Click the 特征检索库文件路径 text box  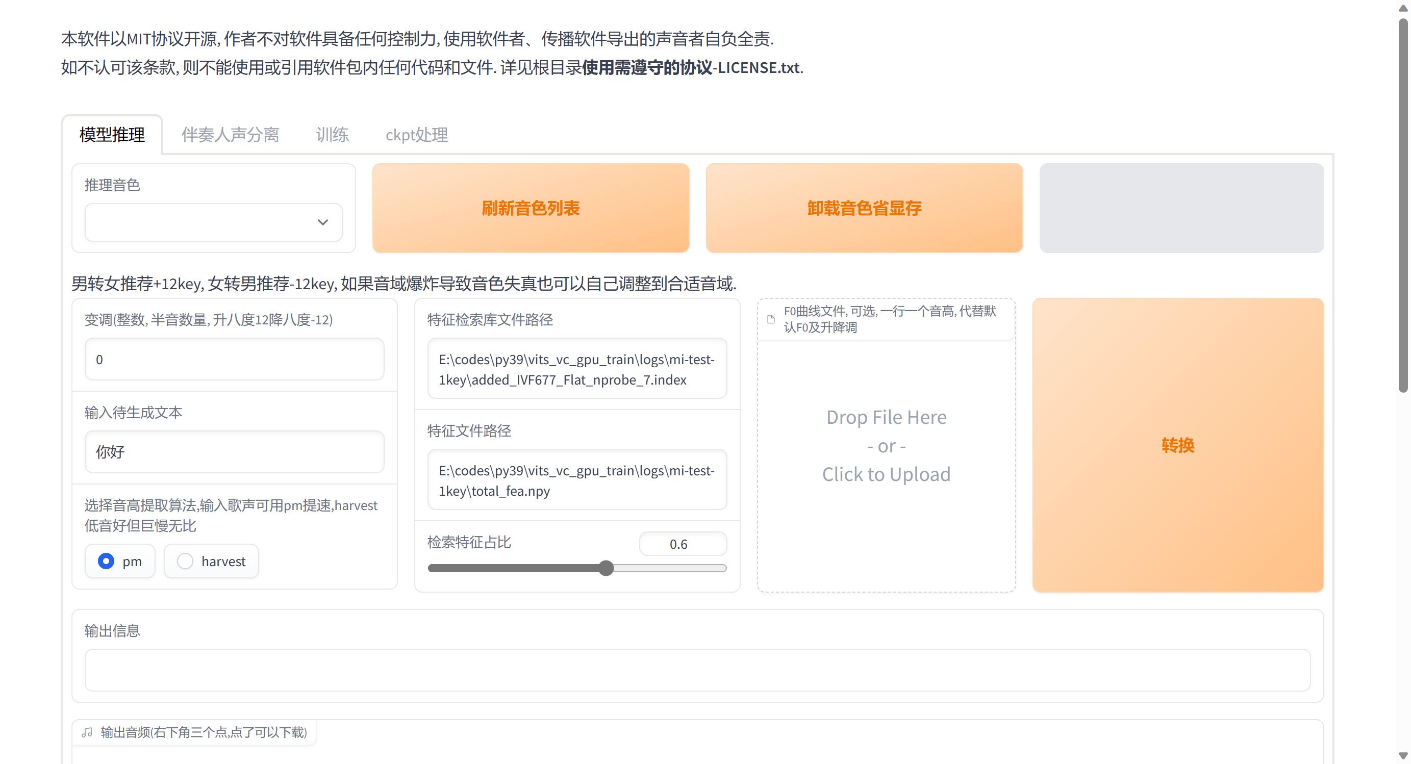pos(577,369)
